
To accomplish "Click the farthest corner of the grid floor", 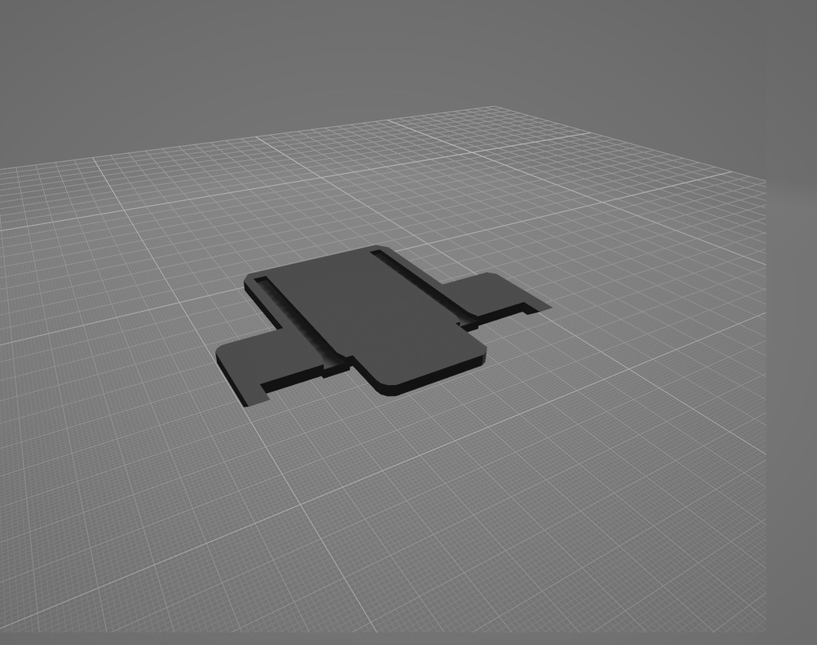I will (x=493, y=108).
